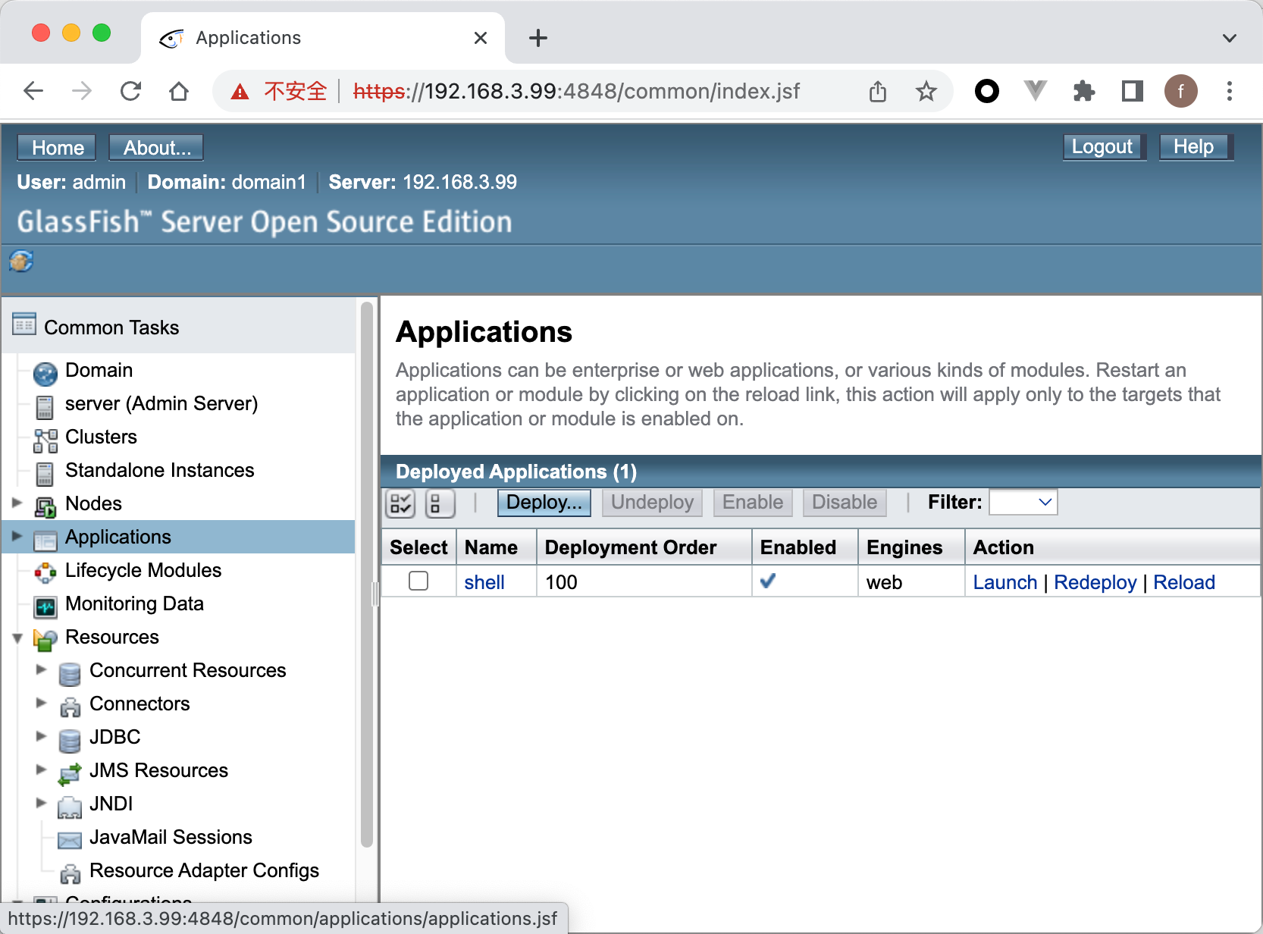The height and width of the screenshot is (934, 1263).
Task: Click the Domain globe icon in tree
Action: click(45, 372)
